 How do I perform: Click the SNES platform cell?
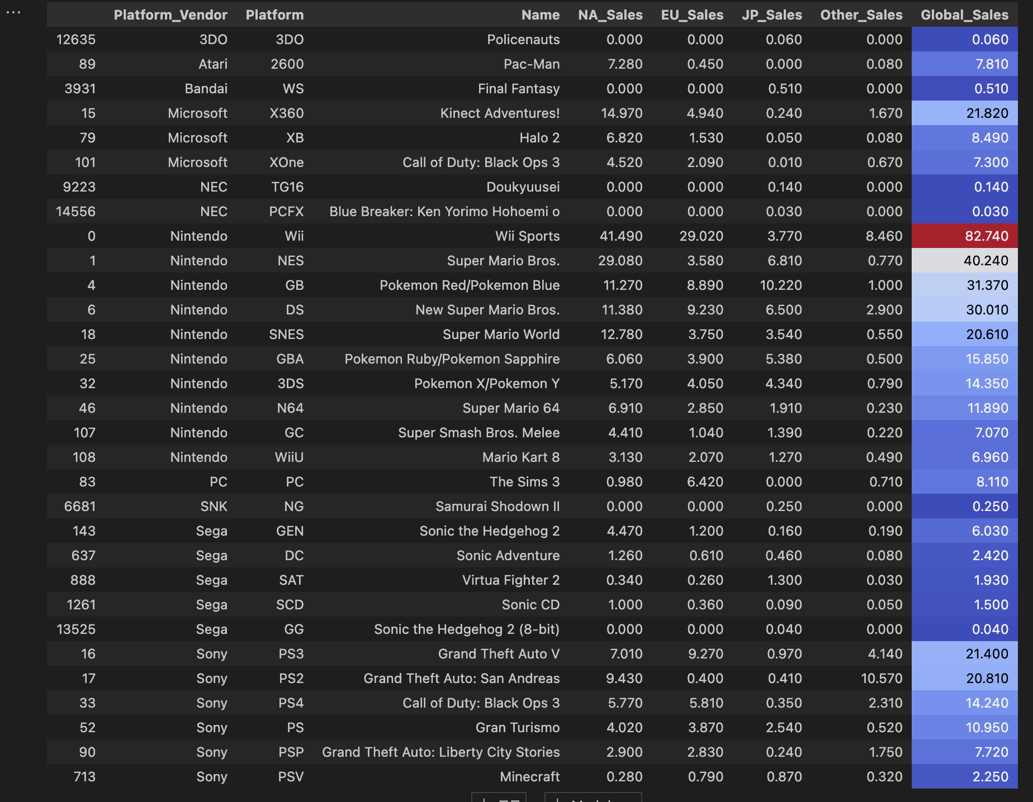[x=287, y=335]
